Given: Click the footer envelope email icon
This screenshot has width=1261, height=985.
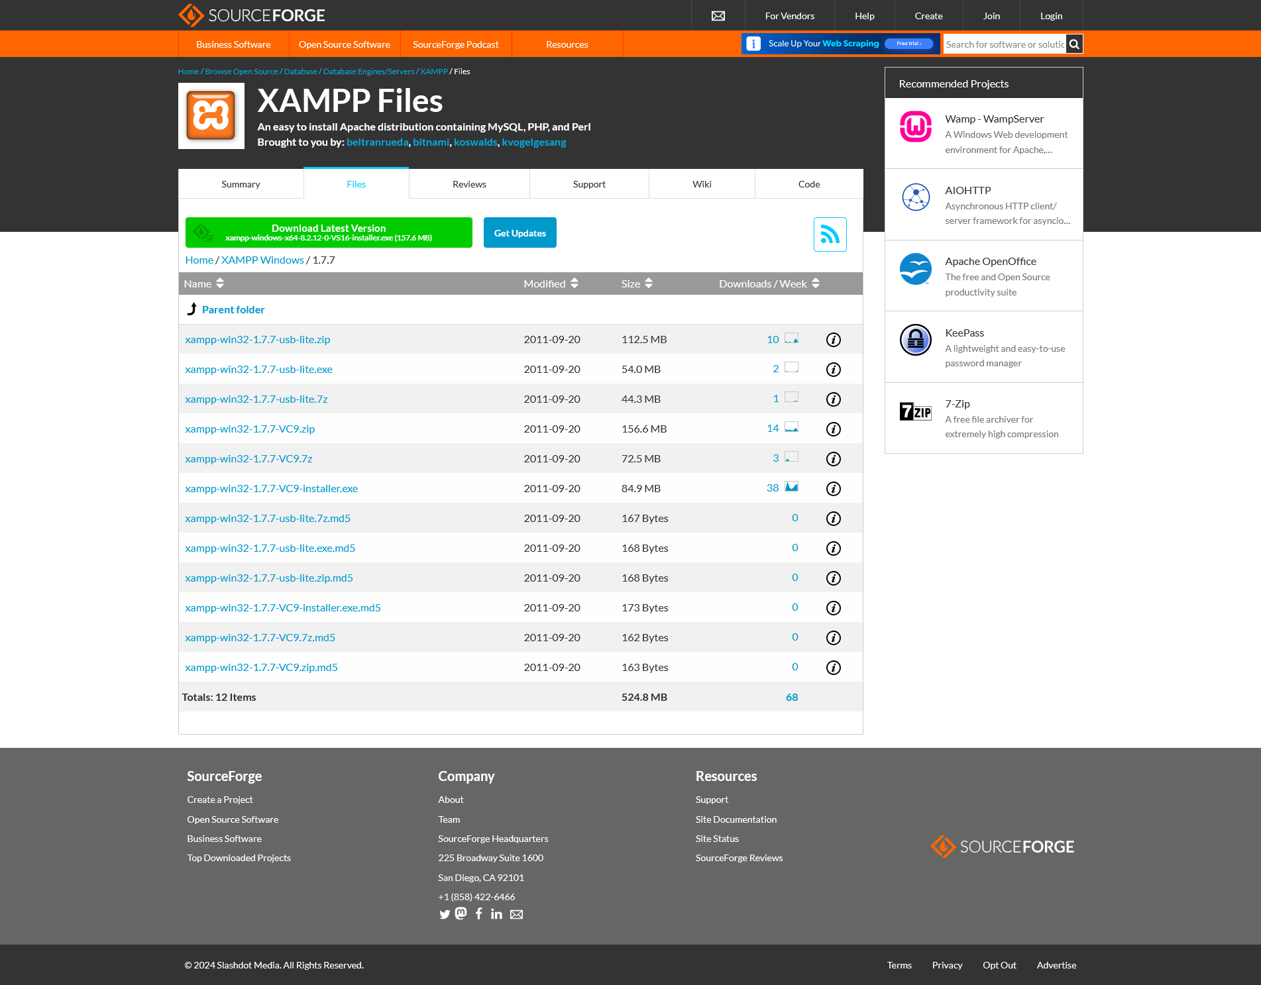Looking at the screenshot, I should click(517, 915).
